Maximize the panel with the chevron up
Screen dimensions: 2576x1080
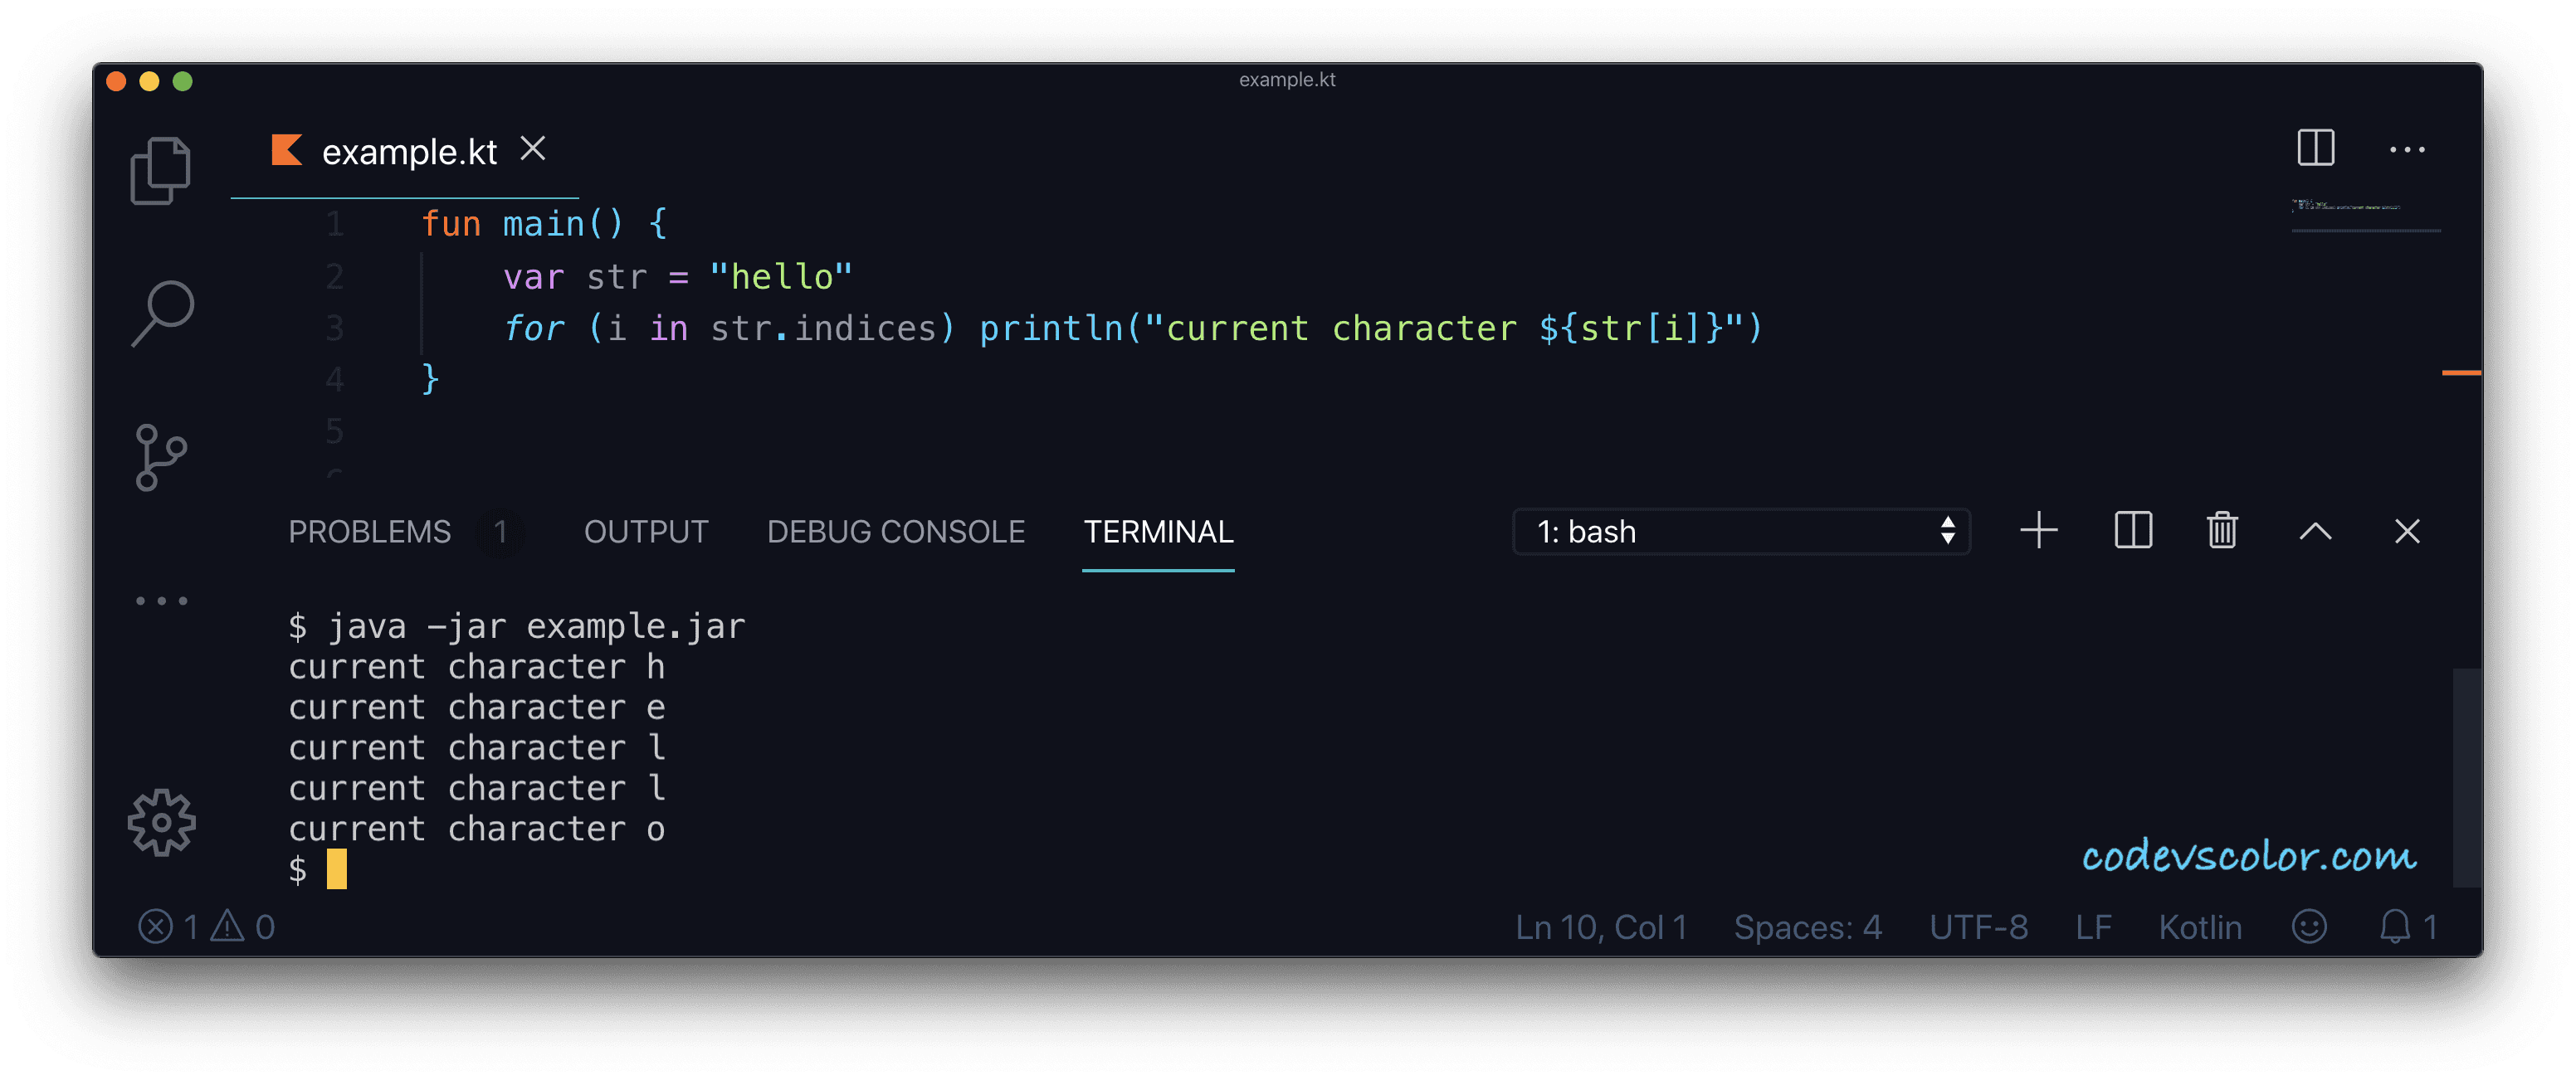pyautogui.click(x=2315, y=532)
